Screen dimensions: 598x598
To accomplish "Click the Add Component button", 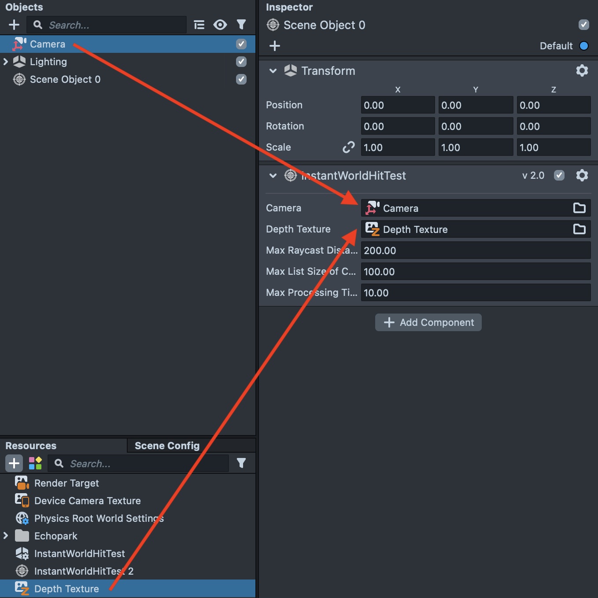I will 428,322.
